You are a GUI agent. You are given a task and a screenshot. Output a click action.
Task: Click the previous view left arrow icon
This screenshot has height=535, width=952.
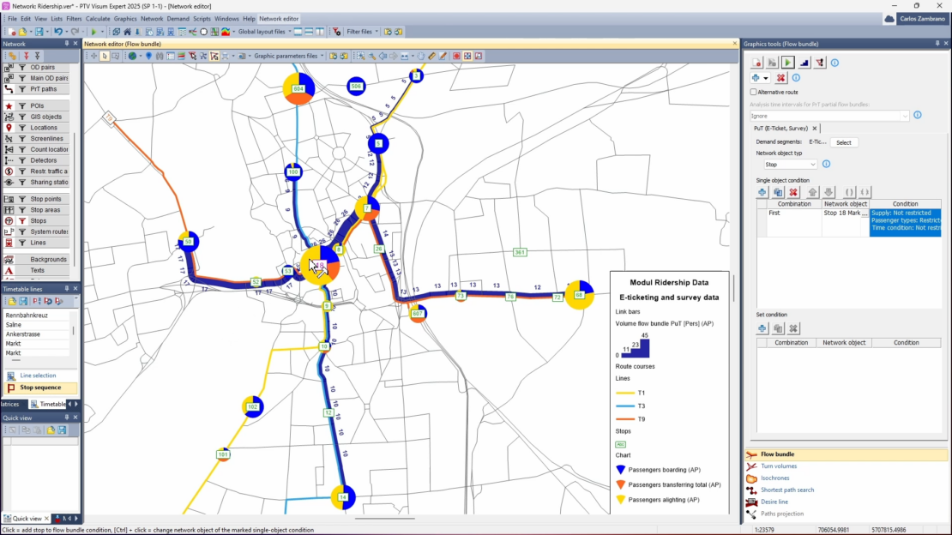383,56
